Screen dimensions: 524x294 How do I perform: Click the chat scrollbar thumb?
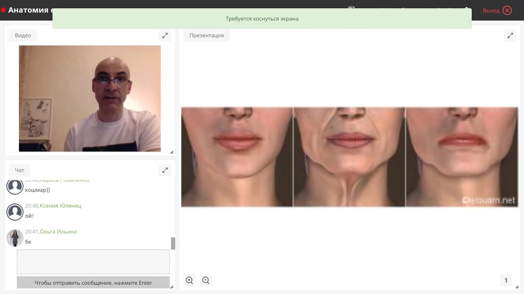pyautogui.click(x=173, y=243)
